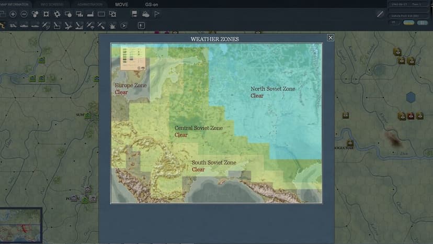Toggle the weather sun-and-cloud icon
The width and height of the screenshot is (433, 244).
pyautogui.click(x=145, y=14)
